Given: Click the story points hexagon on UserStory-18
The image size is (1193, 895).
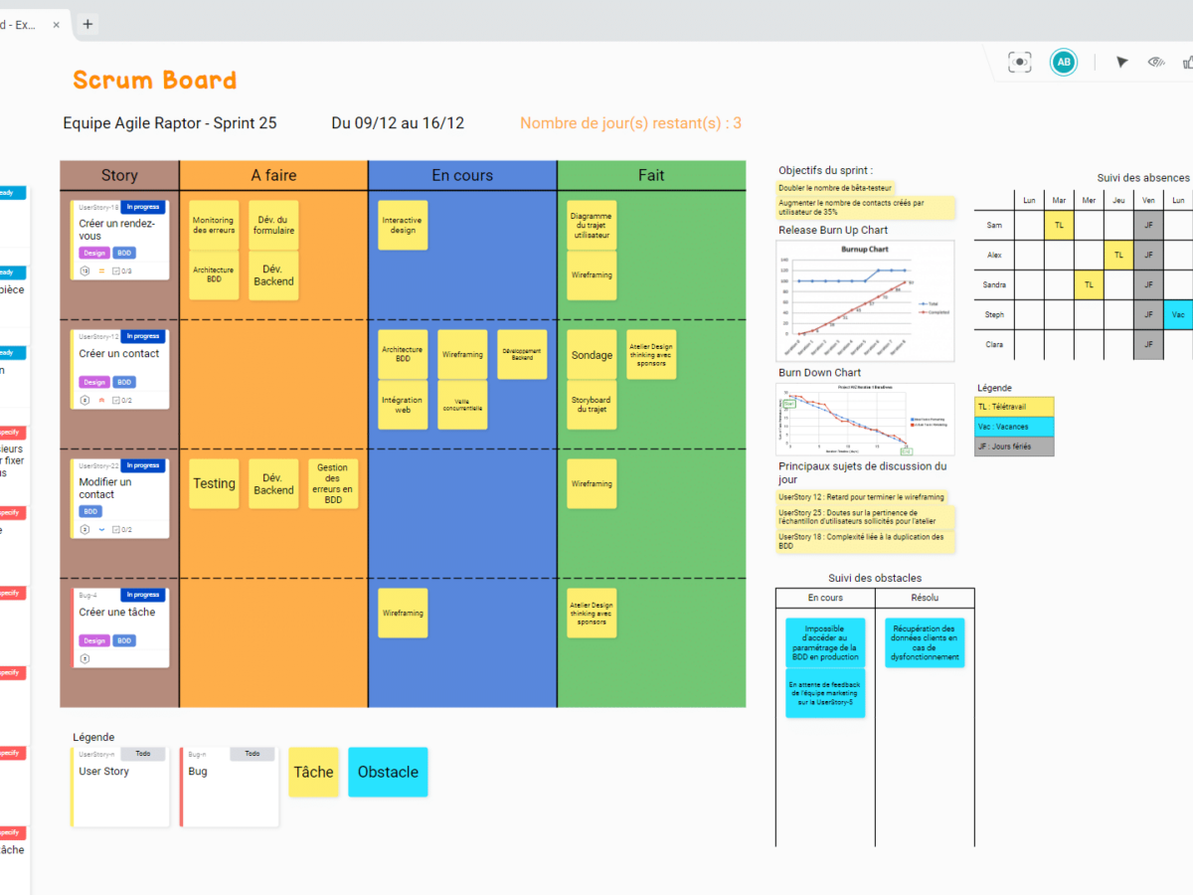Looking at the screenshot, I should (85, 270).
